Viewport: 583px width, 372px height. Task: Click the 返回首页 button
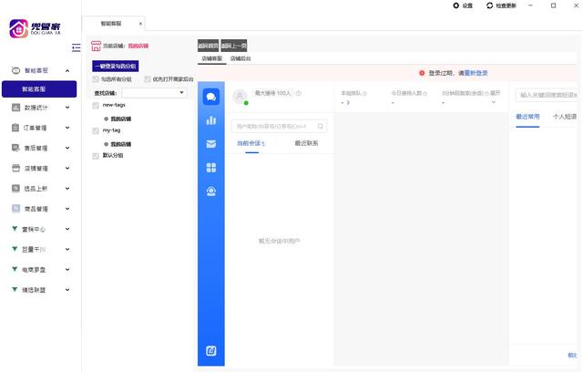[x=209, y=46]
